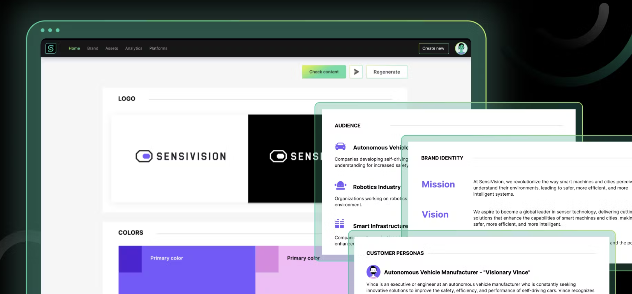Image resolution: width=632 pixels, height=294 pixels.
Task: Click the Create new button
Action: (x=433, y=48)
